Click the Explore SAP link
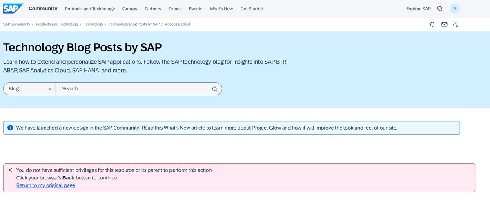490x203 pixels. point(418,9)
